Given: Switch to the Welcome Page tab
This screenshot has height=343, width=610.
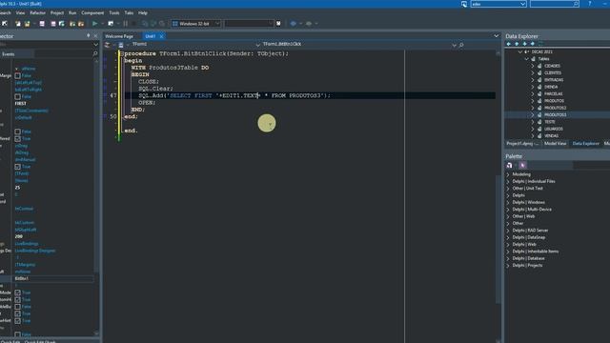Looking at the screenshot, I should click(119, 36).
